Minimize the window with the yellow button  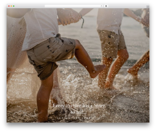point(11,6)
